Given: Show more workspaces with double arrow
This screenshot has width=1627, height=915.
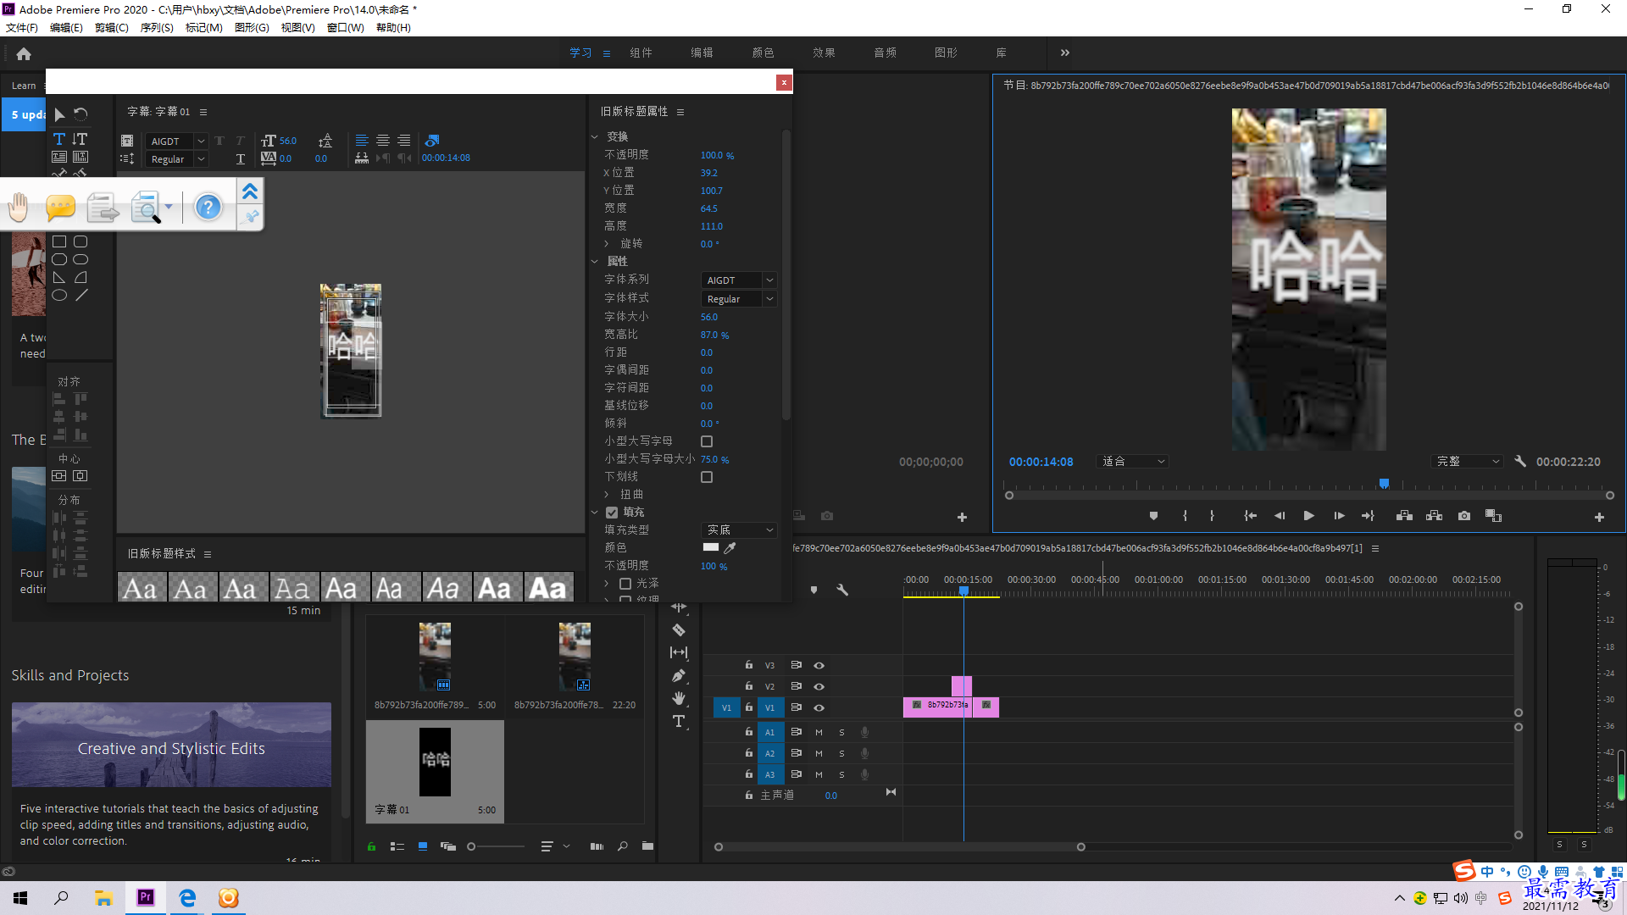Looking at the screenshot, I should 1065,53.
